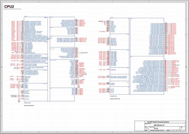Select the EMAC-PWR-EN net label

click(176, 86)
